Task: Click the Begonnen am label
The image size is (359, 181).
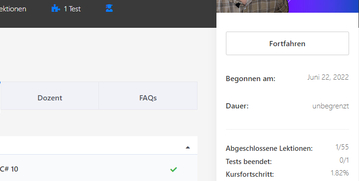Action: [x=251, y=79]
